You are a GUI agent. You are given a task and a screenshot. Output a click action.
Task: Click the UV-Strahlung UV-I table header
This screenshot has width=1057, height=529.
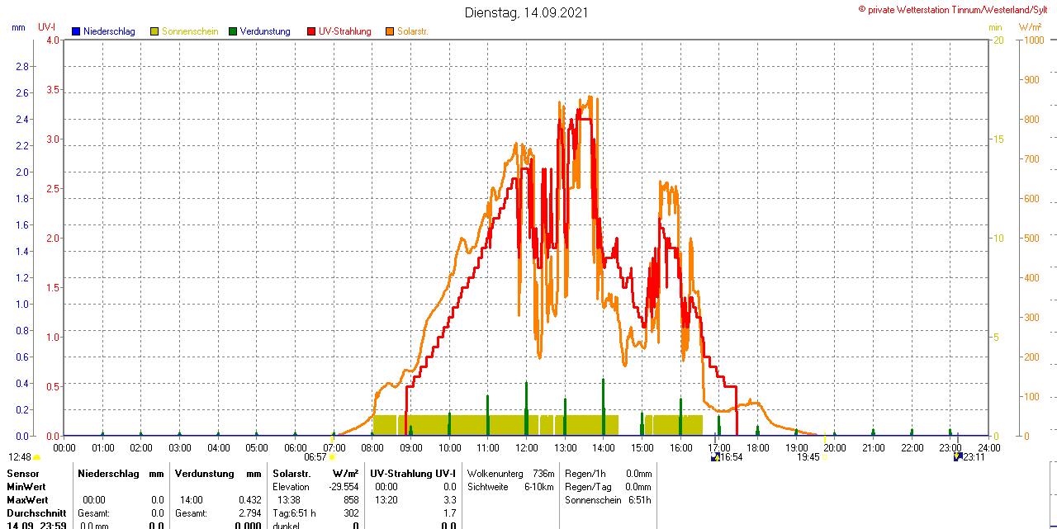[413, 474]
